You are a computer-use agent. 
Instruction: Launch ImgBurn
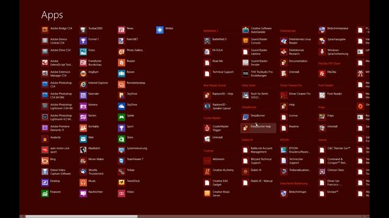click(89, 73)
